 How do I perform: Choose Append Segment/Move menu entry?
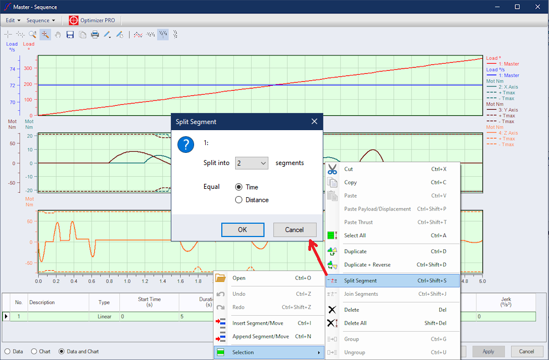click(x=261, y=336)
